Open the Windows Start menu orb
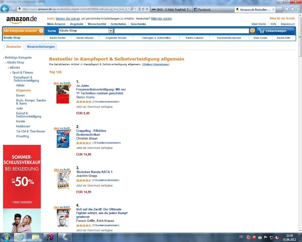The image size is (302, 242). click(x=6, y=237)
